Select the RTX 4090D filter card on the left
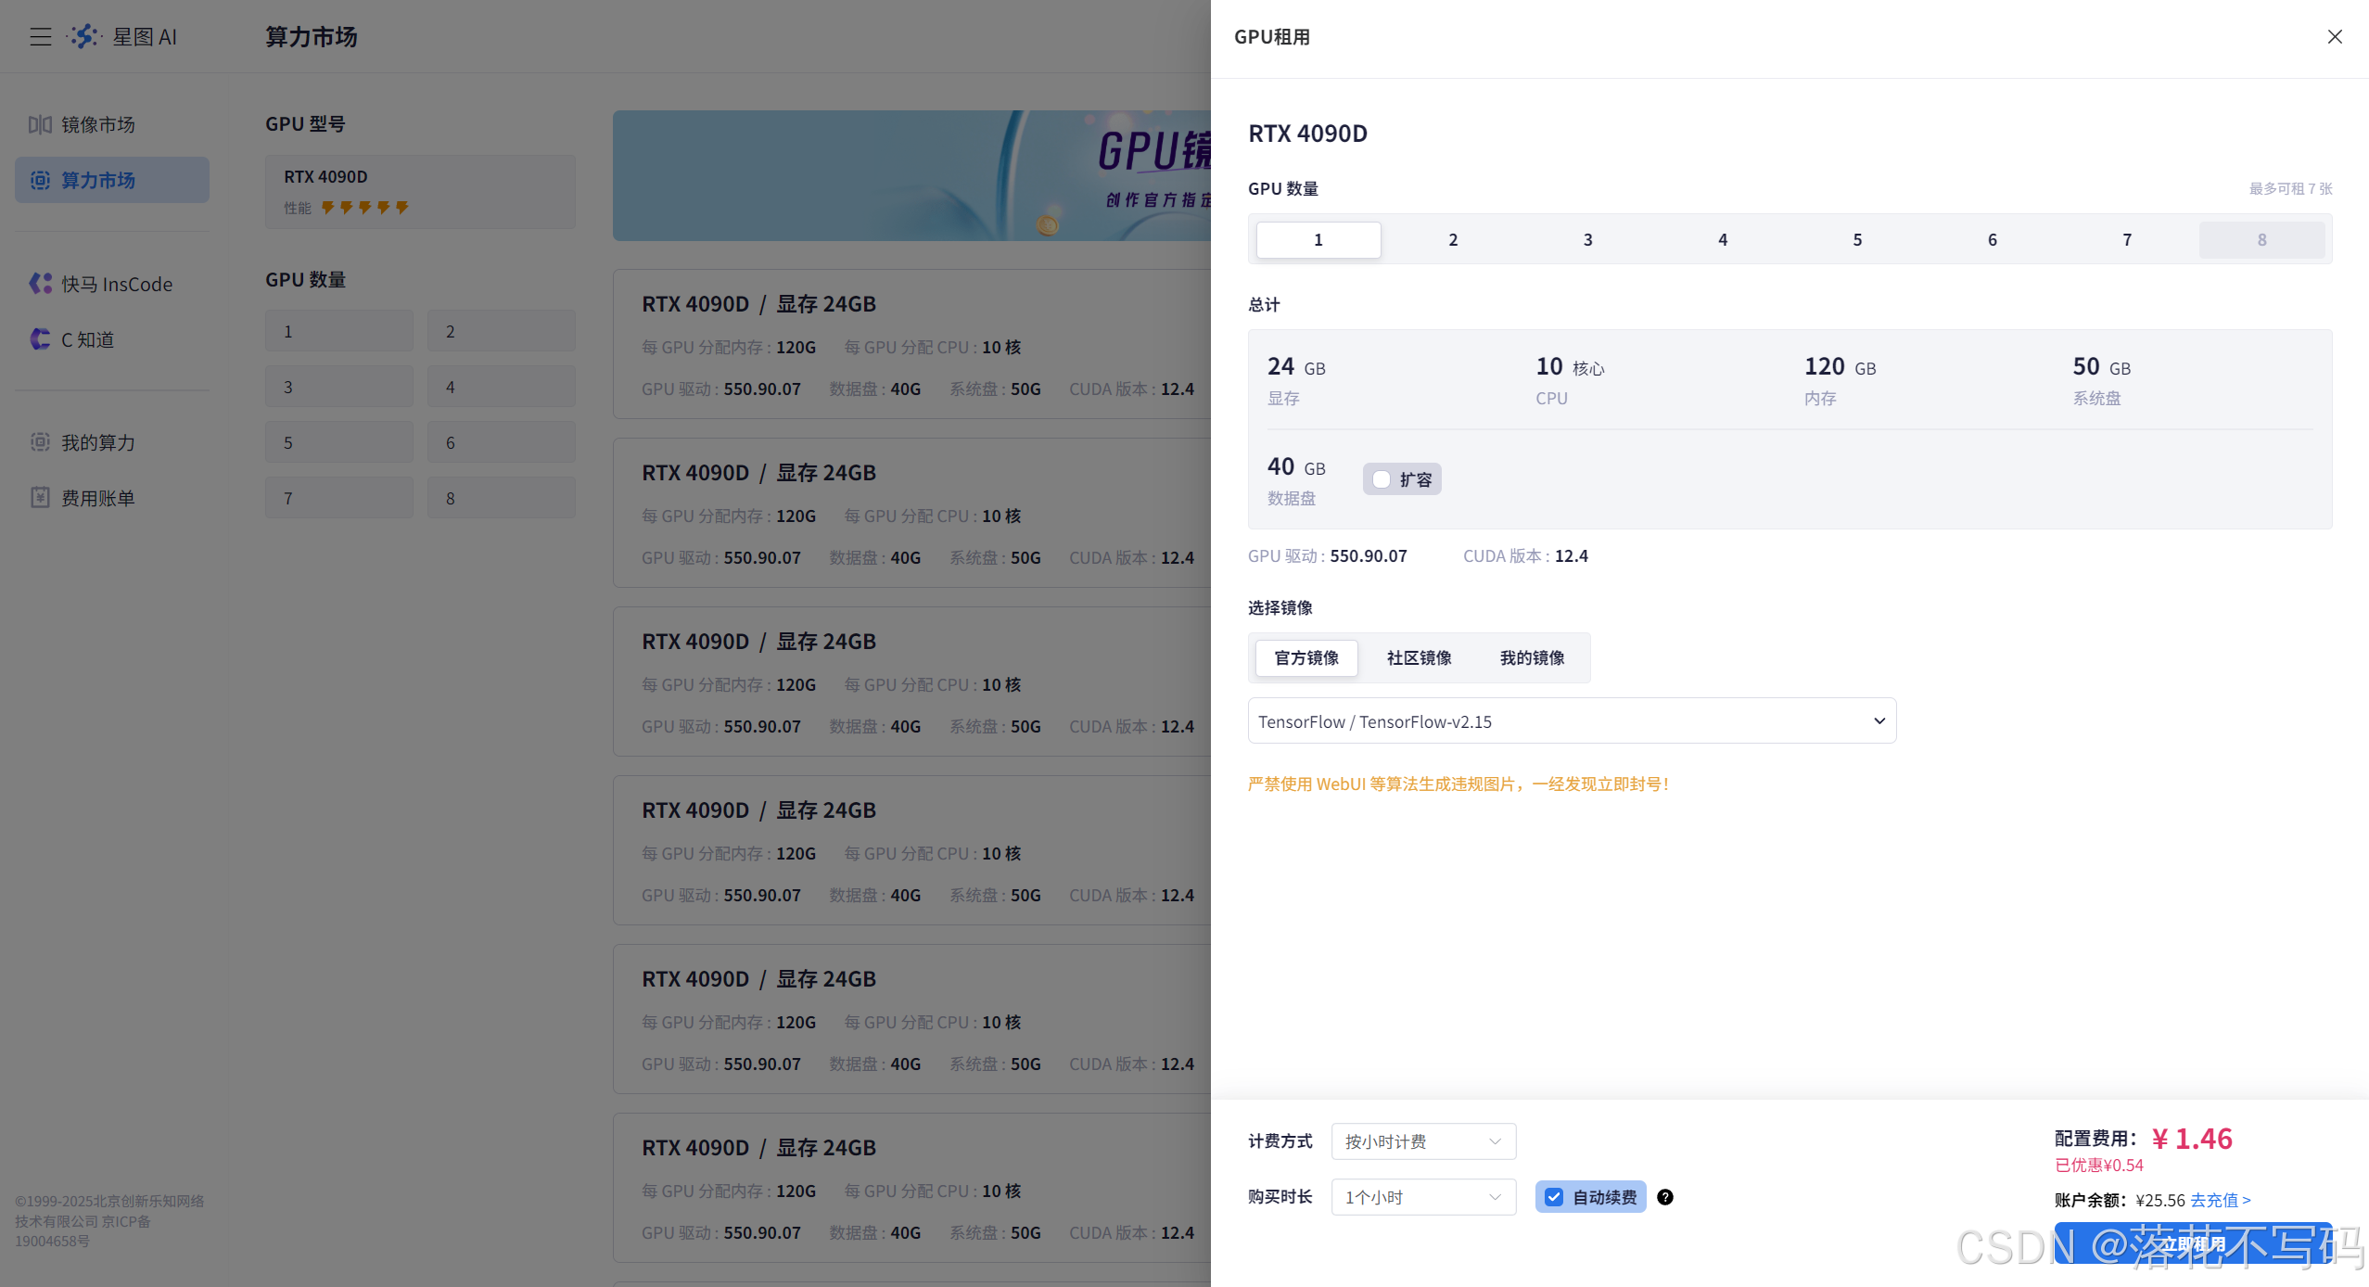This screenshot has height=1287, width=2369. 419,191
